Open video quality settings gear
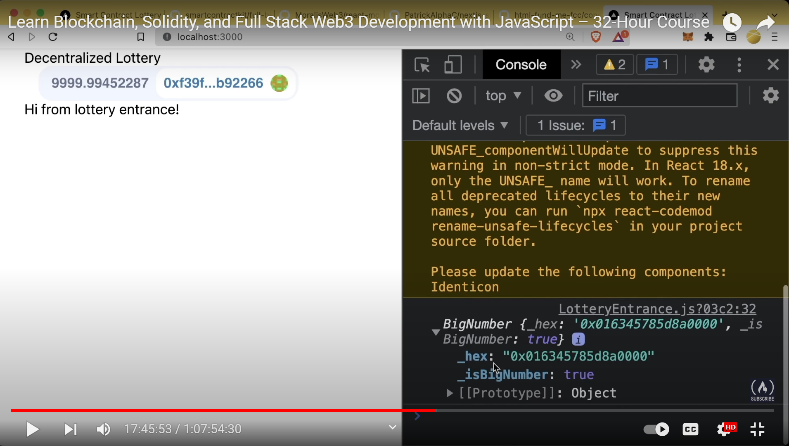The image size is (789, 446). click(726, 429)
